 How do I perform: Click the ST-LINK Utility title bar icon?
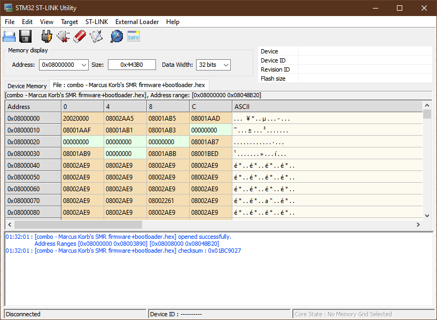(x=9, y=8)
